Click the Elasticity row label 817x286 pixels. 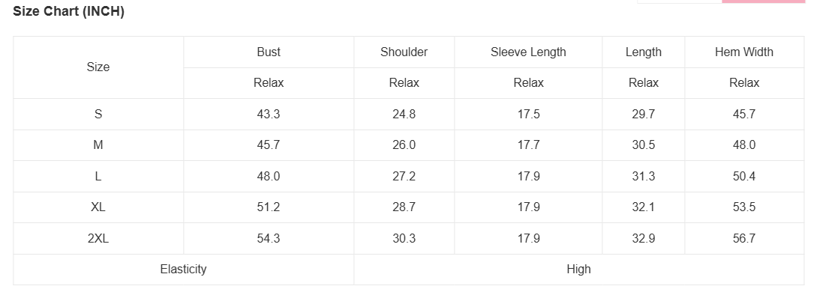183,270
